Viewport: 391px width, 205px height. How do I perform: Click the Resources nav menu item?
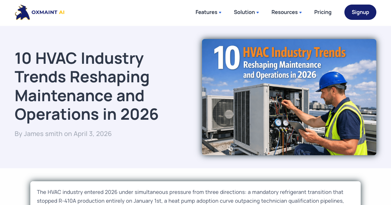point(284,12)
